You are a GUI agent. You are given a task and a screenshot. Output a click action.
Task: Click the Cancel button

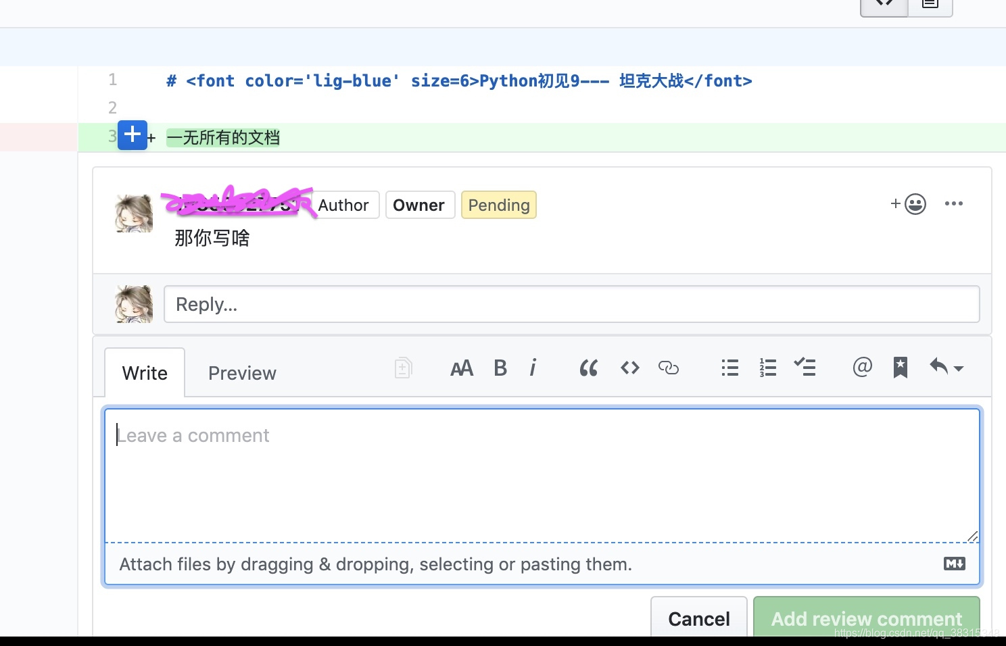(x=699, y=618)
